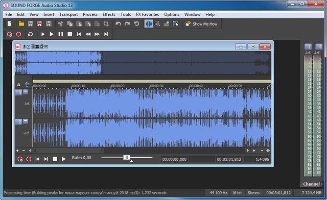Cut the selection with the scissors icon

click(61, 24)
